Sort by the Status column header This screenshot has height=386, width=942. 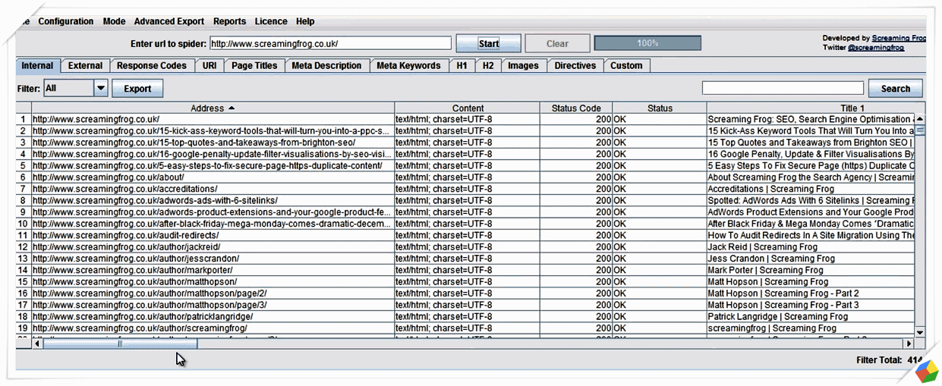click(x=660, y=108)
